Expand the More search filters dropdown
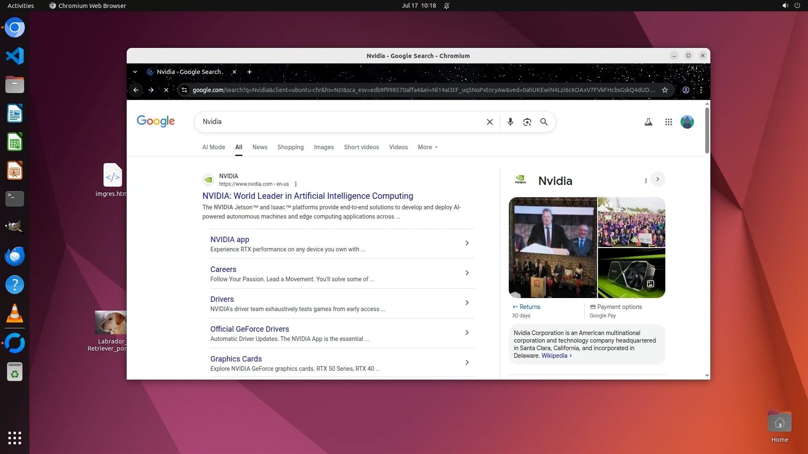 tap(428, 147)
